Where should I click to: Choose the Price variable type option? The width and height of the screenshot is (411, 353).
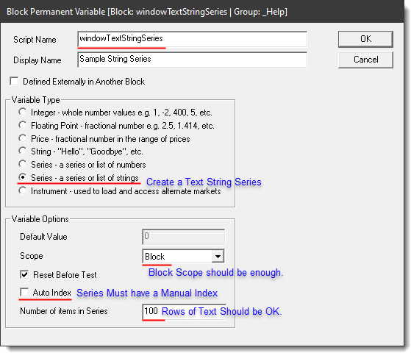tap(23, 138)
